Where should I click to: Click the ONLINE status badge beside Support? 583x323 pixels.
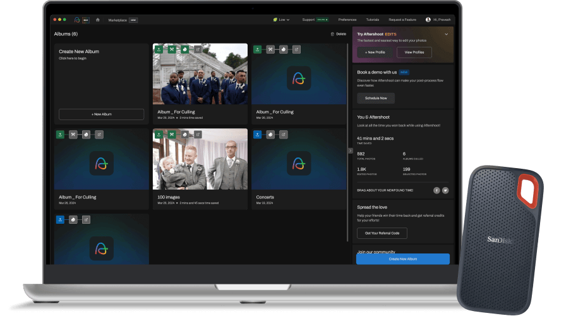[x=322, y=20]
